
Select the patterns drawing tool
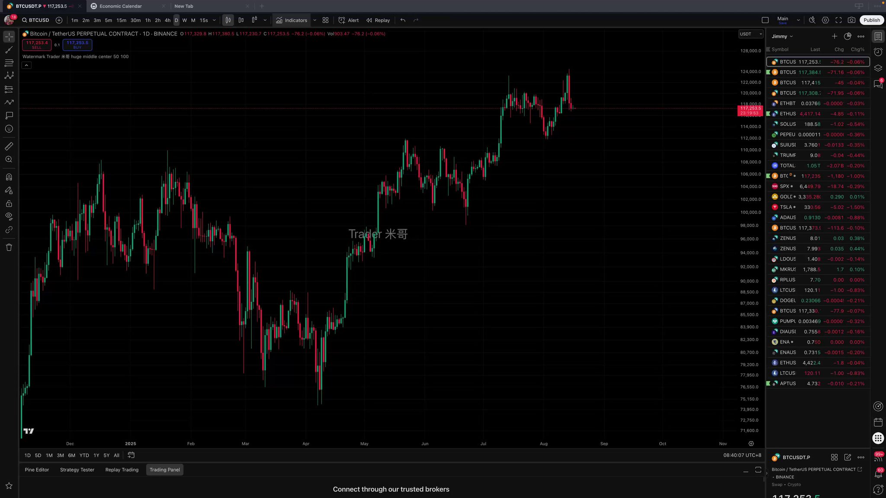tap(9, 76)
